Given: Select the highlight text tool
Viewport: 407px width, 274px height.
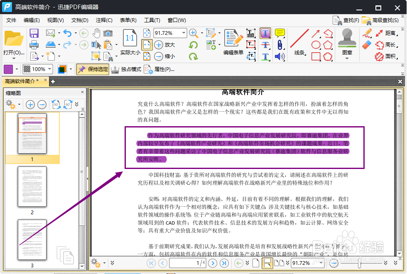Looking at the screenshot, I should tap(266, 33).
